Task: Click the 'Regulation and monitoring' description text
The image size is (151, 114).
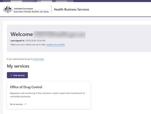Action: coord(47,95)
